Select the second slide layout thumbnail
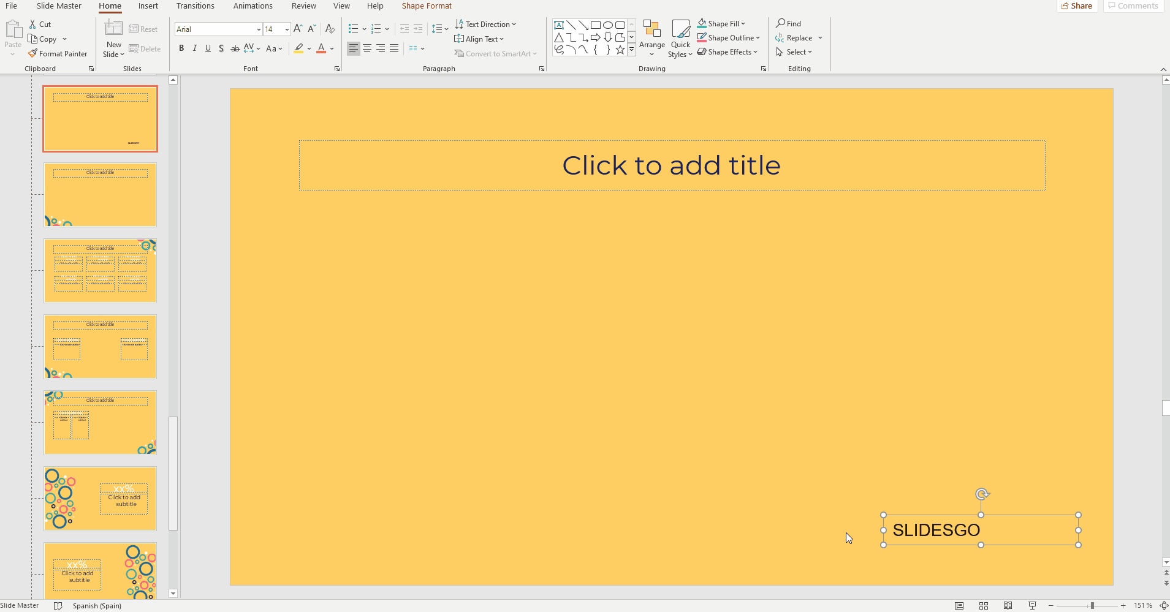This screenshot has width=1170, height=612. 100,195
